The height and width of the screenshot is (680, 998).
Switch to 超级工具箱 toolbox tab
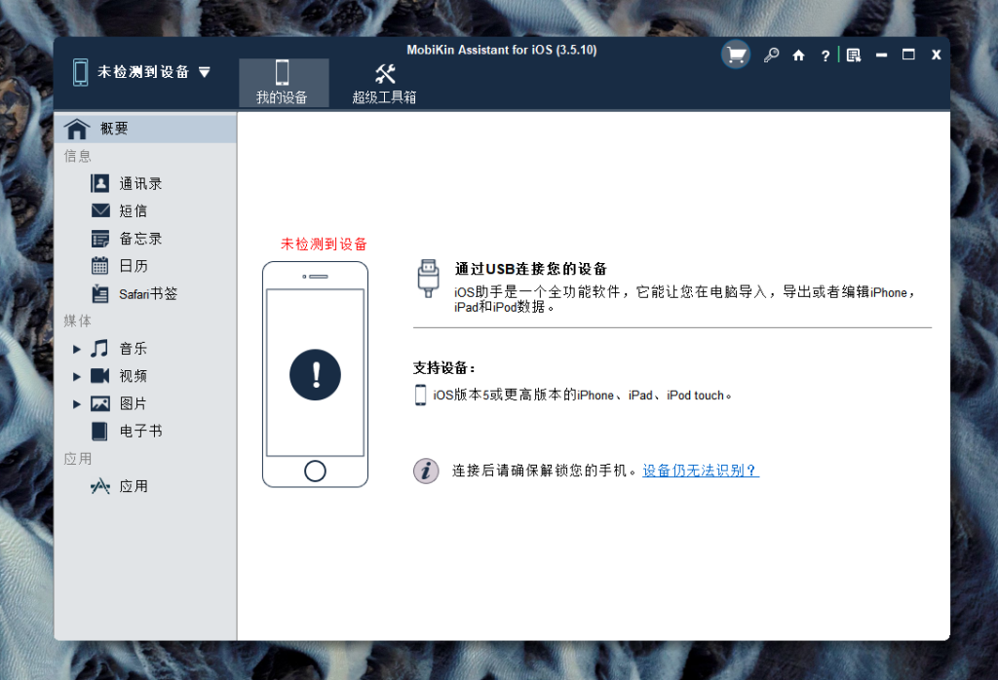point(384,83)
